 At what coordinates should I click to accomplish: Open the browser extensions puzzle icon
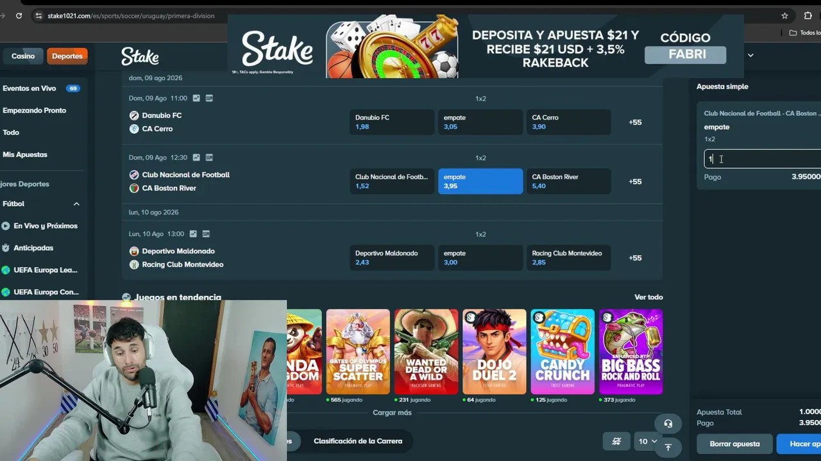point(808,15)
